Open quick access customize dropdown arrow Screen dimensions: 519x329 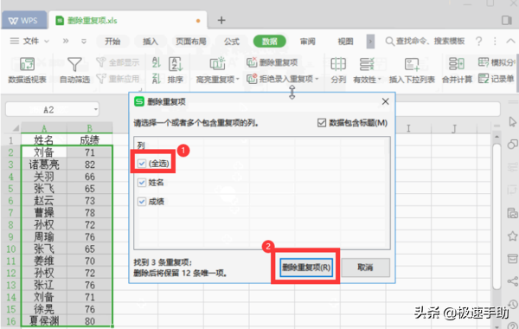tap(84, 42)
